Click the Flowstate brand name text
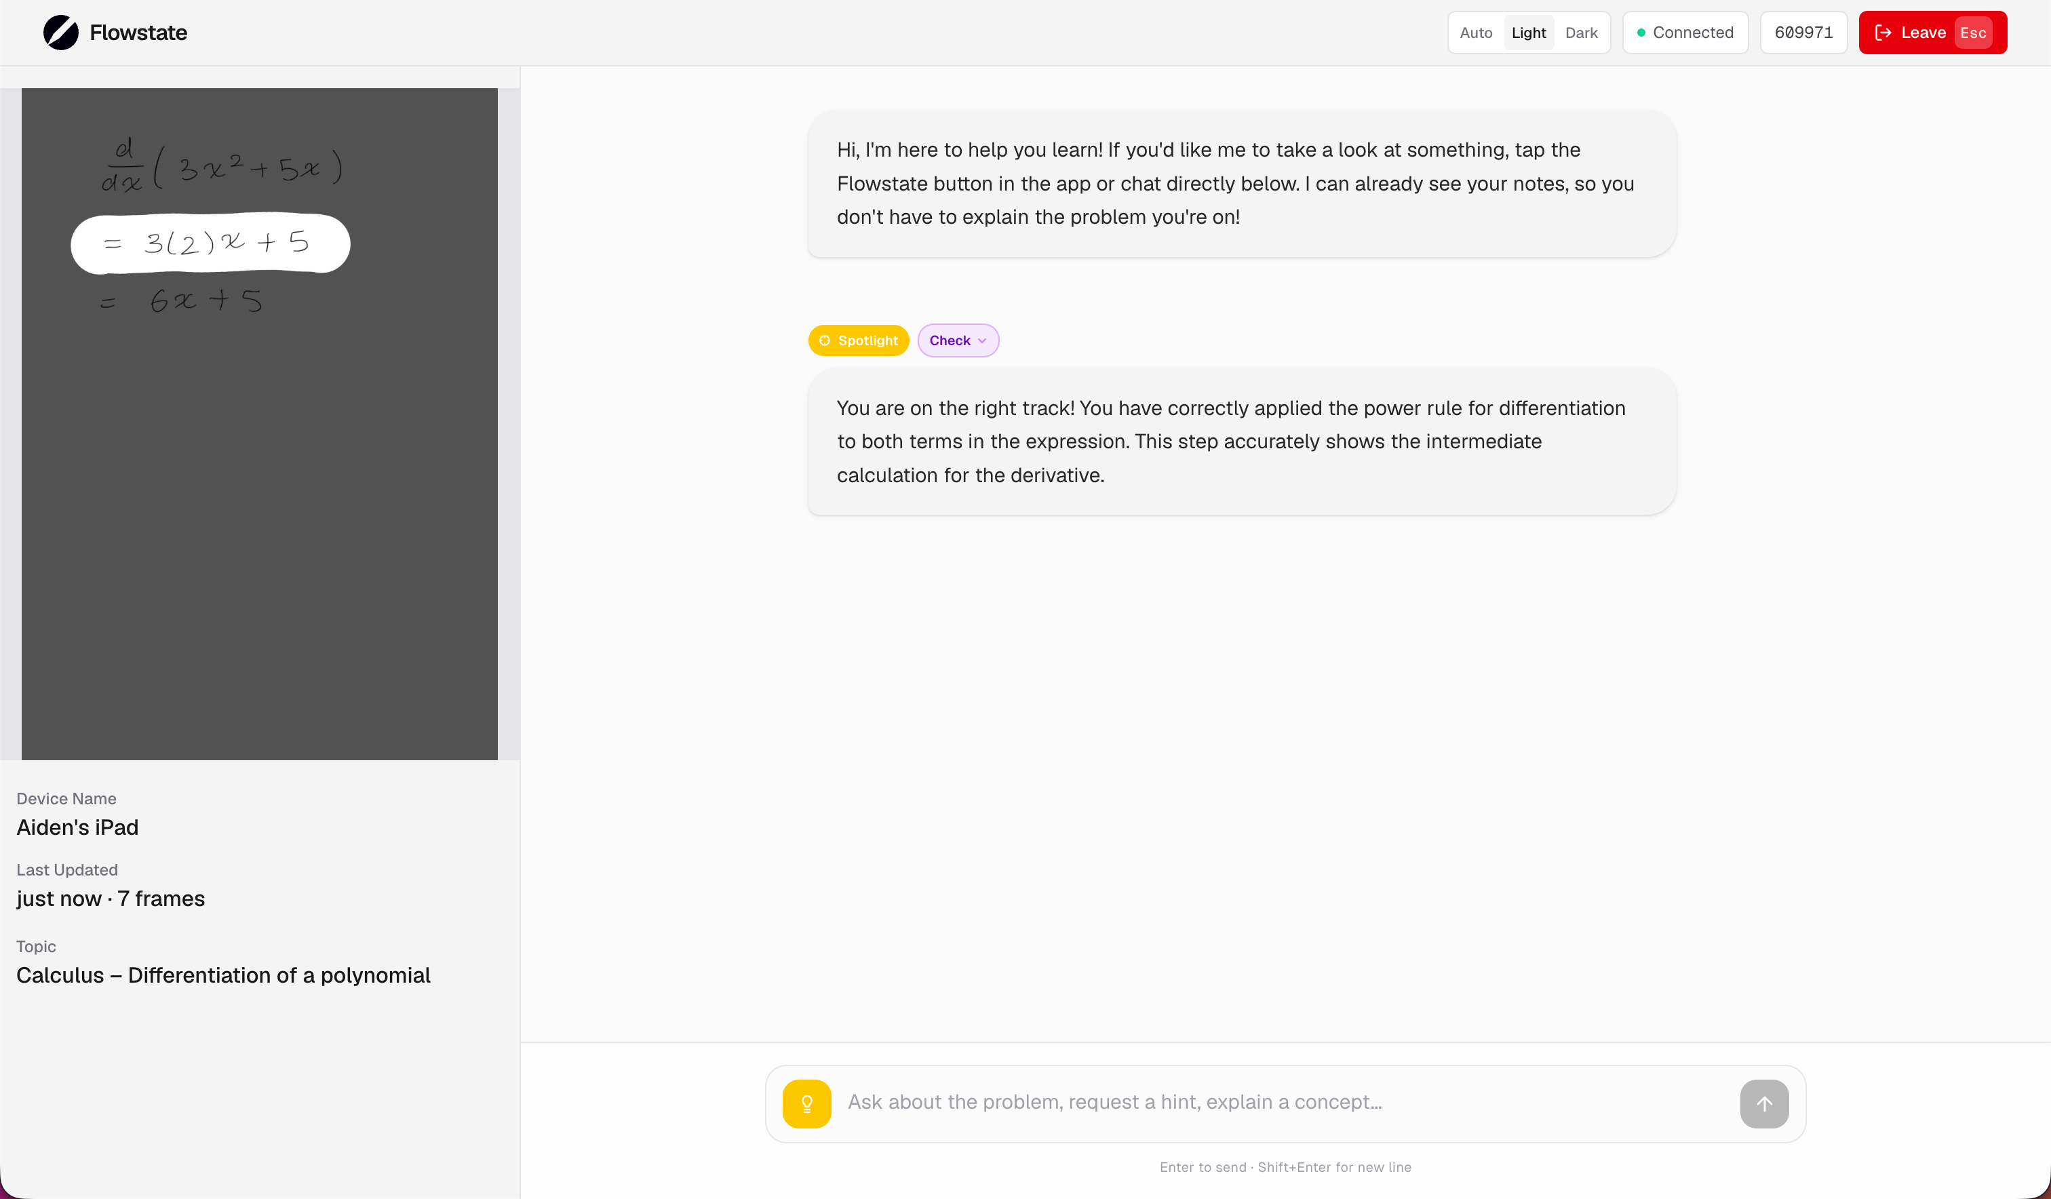 click(x=138, y=33)
